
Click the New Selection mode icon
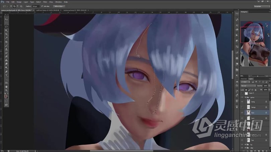click(11, 6)
